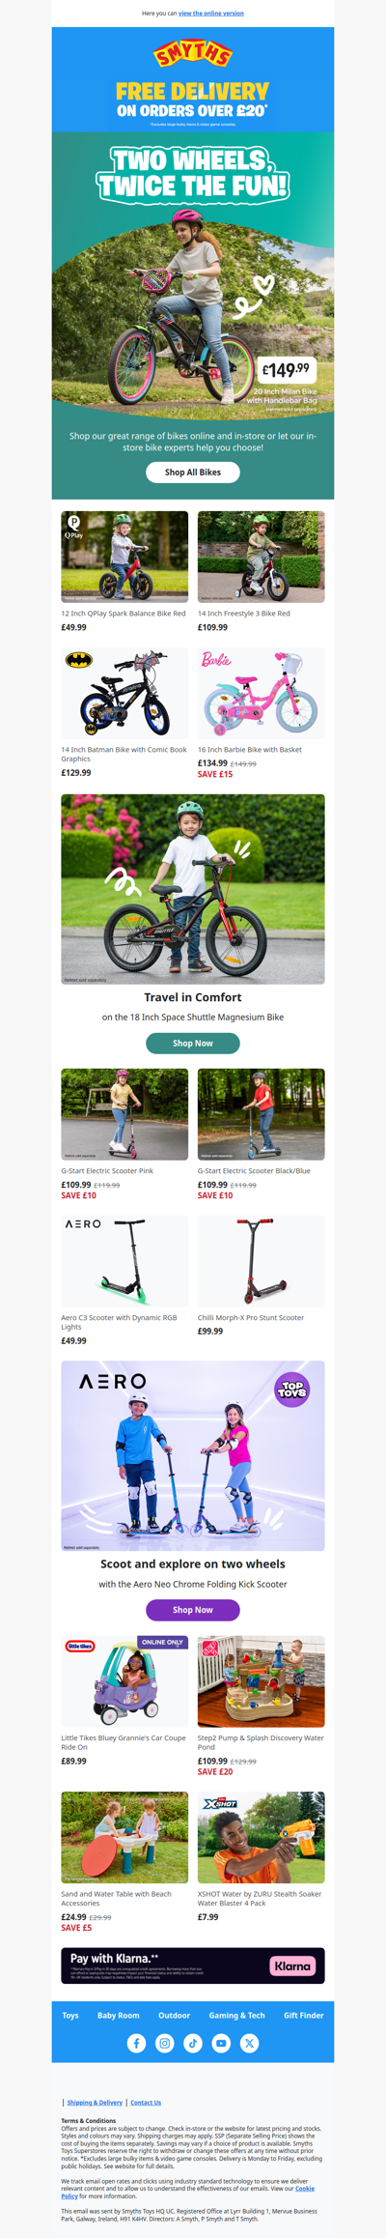This screenshot has width=386, height=2238.
Task: Open the Gift Finder footer link
Action: click(304, 2015)
